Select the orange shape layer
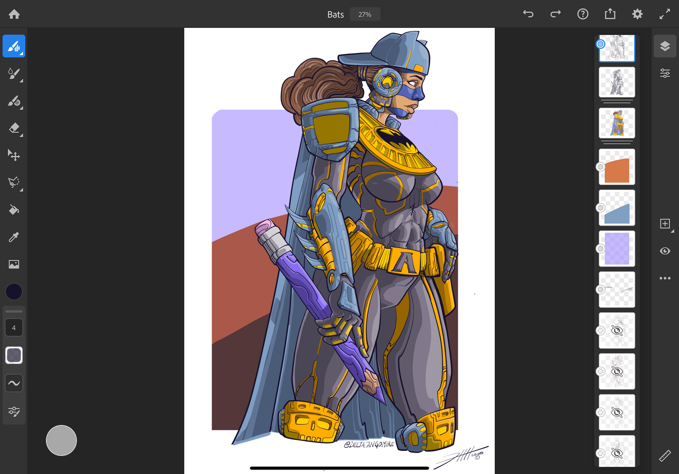 pyautogui.click(x=617, y=167)
